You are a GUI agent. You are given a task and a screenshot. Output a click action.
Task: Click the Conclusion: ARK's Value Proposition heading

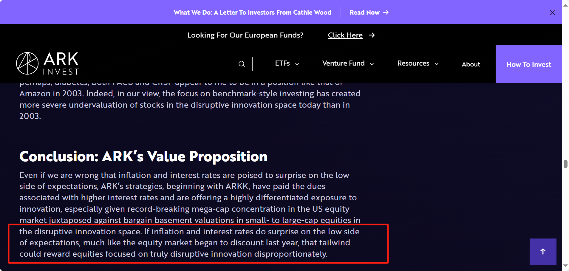143,157
